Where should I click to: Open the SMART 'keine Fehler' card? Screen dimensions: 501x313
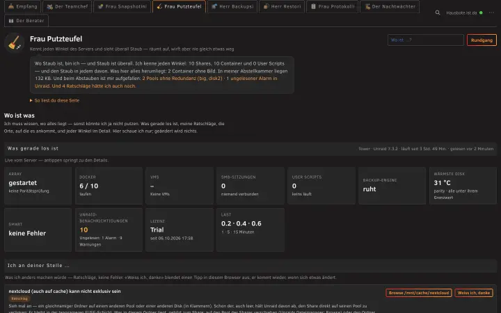(x=38, y=230)
